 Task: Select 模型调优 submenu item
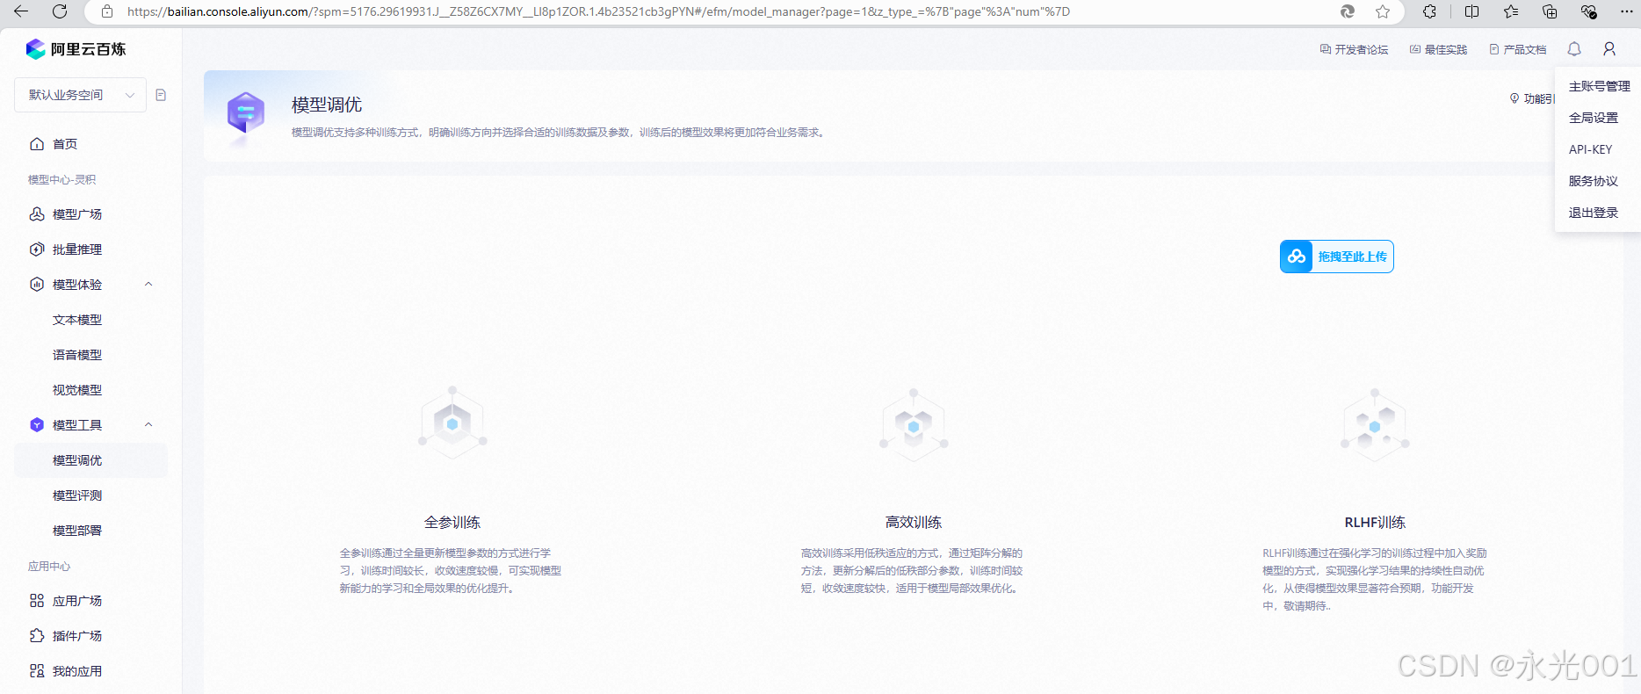pos(90,460)
